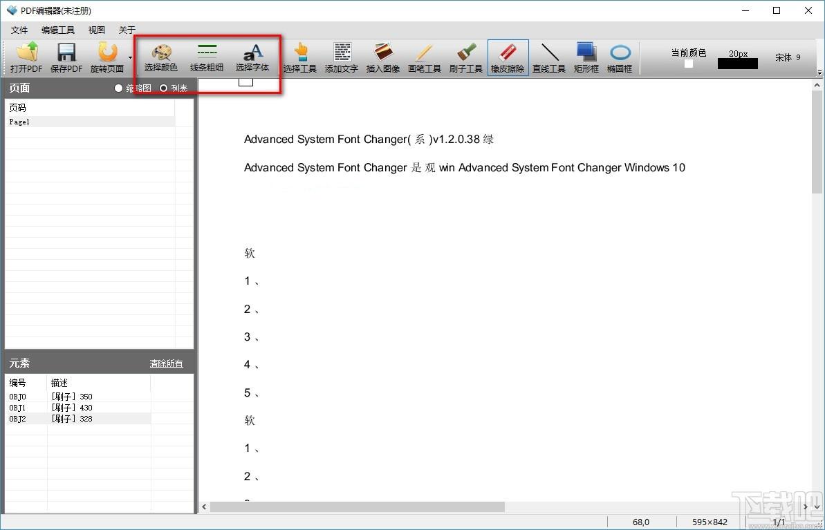Click the vertical scrollbar up arrow

click(x=817, y=85)
